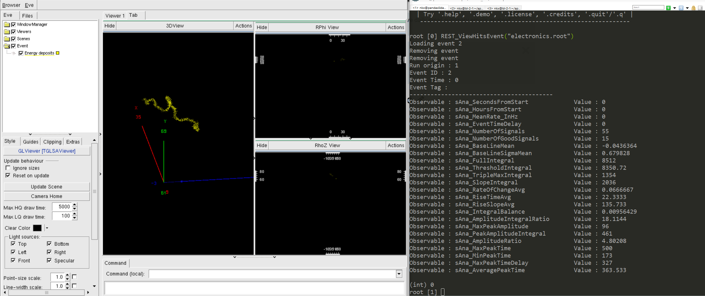The image size is (705, 296).
Task: Toggle the Scenes checkbox
Action: (x=13, y=39)
